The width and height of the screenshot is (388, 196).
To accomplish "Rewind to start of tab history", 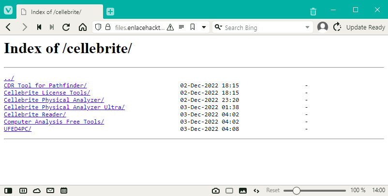I will (39, 27).
